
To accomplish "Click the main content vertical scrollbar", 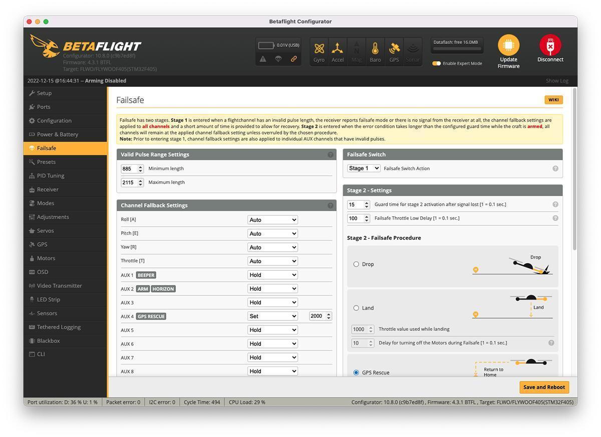I will coord(574,169).
